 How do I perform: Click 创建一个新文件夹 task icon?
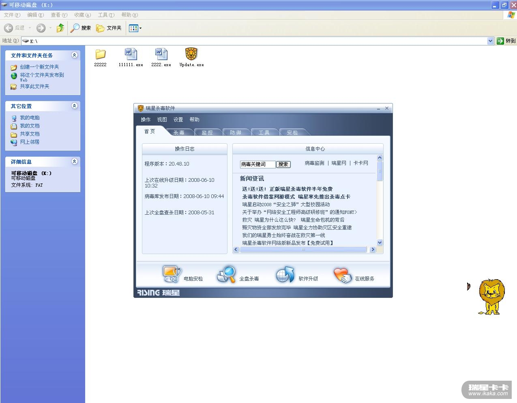click(14, 67)
